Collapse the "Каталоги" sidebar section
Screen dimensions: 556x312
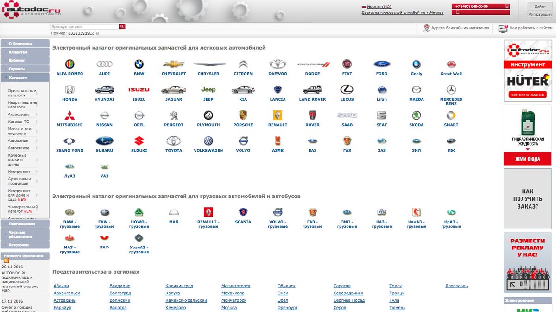click(25, 77)
